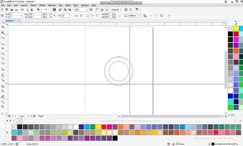Screen dimensions: 243x146
Task: Select the Artistic Media tool
Action: pos(2,48)
